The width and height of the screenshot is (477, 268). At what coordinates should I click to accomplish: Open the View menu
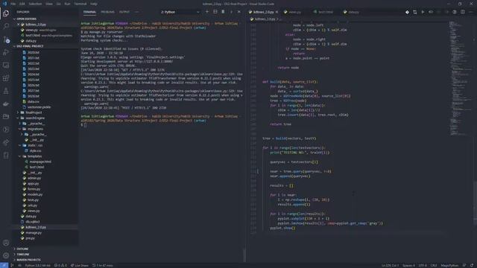(49, 4)
